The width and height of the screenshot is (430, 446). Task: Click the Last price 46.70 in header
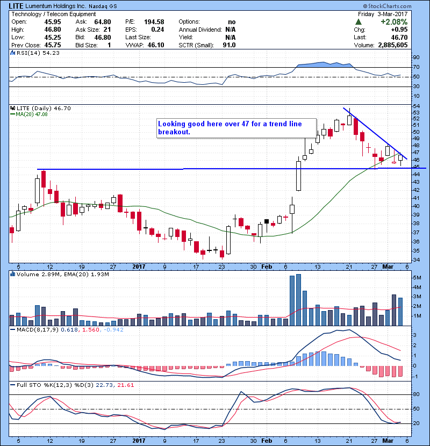click(x=399, y=37)
